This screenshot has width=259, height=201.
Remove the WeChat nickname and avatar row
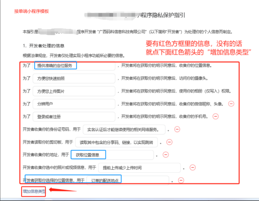pos(231,104)
